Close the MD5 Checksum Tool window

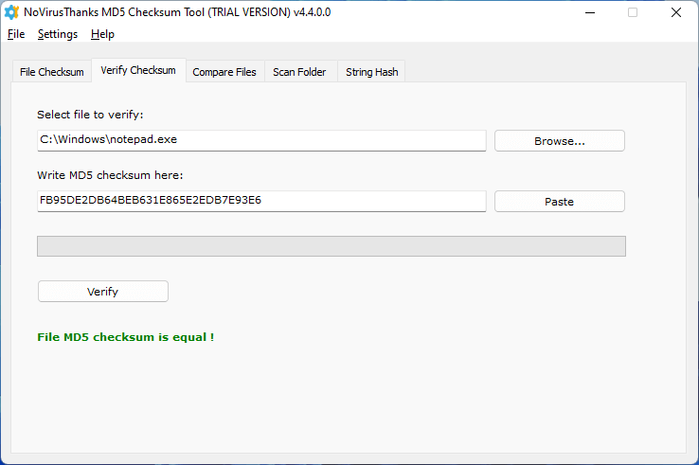point(676,12)
